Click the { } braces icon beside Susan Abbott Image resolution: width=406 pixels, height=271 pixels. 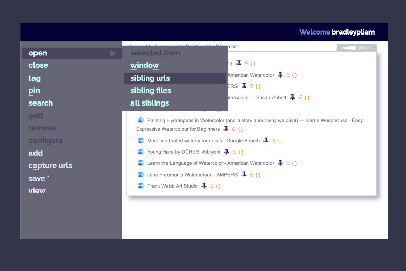(x=307, y=98)
